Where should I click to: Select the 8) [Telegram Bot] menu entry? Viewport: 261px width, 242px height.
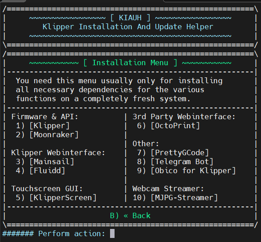(x=175, y=162)
